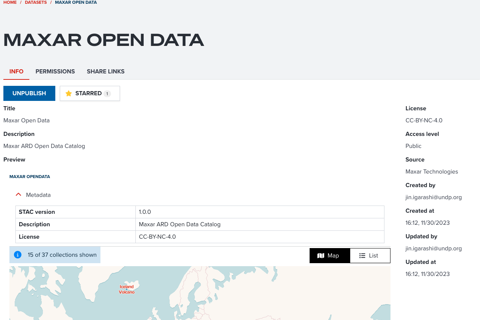Open the SHARE LINKS tab
This screenshot has width=480, height=320.
pyautogui.click(x=105, y=71)
